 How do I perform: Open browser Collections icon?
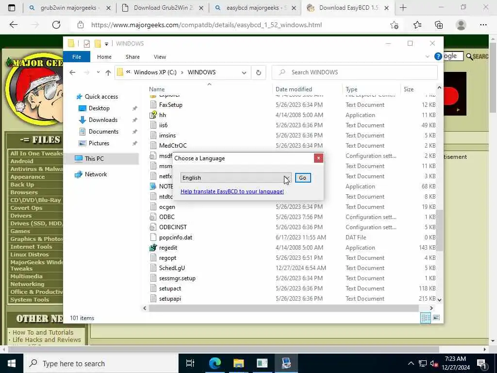439,25
